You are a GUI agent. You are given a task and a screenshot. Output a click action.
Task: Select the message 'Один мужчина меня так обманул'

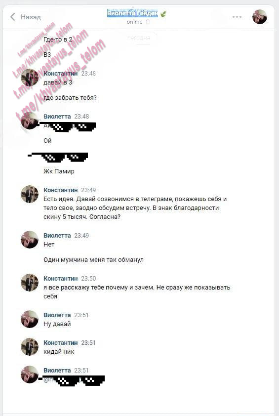93,260
